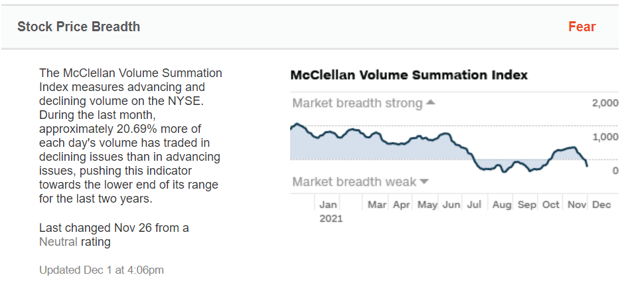The height and width of the screenshot is (287, 630).
Task: Click the Dec label at the axis end
Action: [x=601, y=205]
